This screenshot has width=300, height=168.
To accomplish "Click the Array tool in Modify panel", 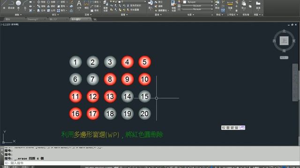I will (x=61, y=10).
